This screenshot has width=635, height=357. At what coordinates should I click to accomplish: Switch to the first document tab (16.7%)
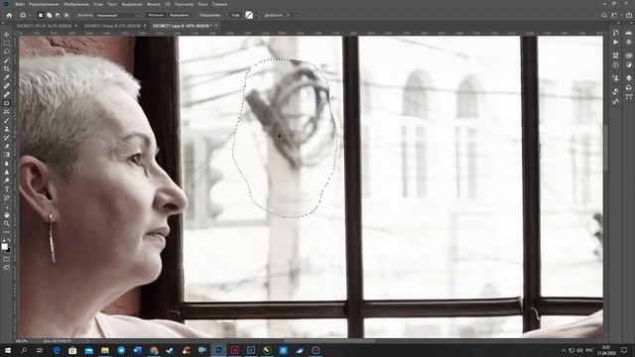(x=44, y=26)
